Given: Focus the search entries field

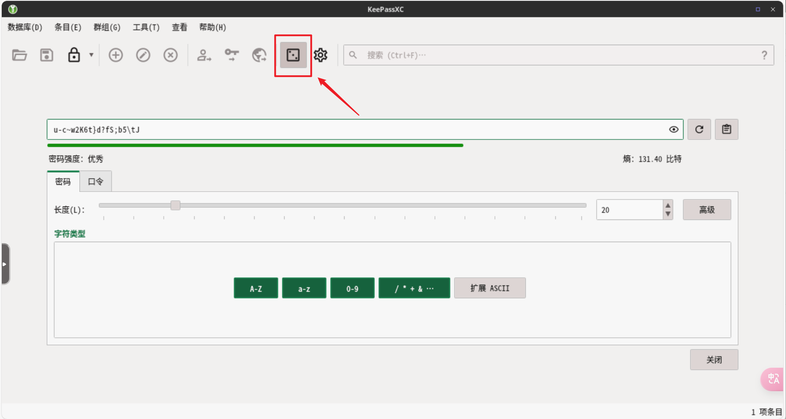Looking at the screenshot, I should pos(558,55).
